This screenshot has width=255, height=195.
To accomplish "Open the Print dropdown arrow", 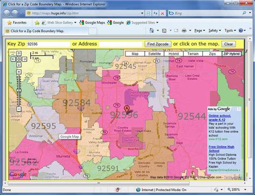I will tap(190, 31).
